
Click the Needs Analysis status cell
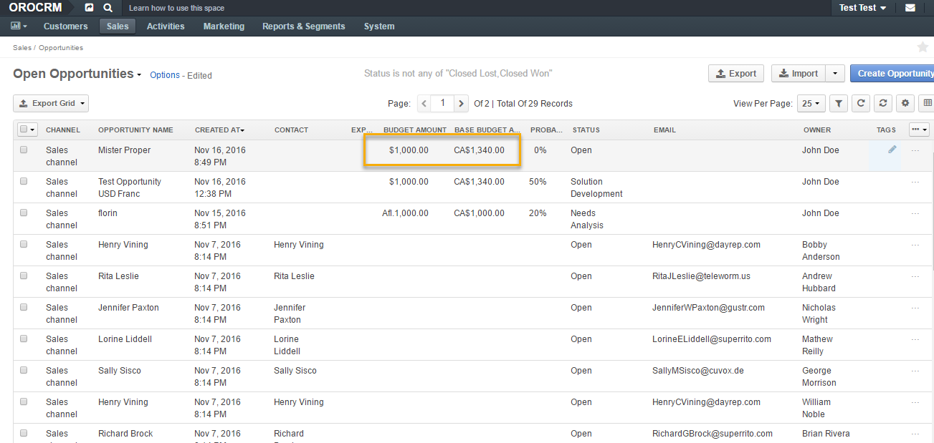(587, 219)
